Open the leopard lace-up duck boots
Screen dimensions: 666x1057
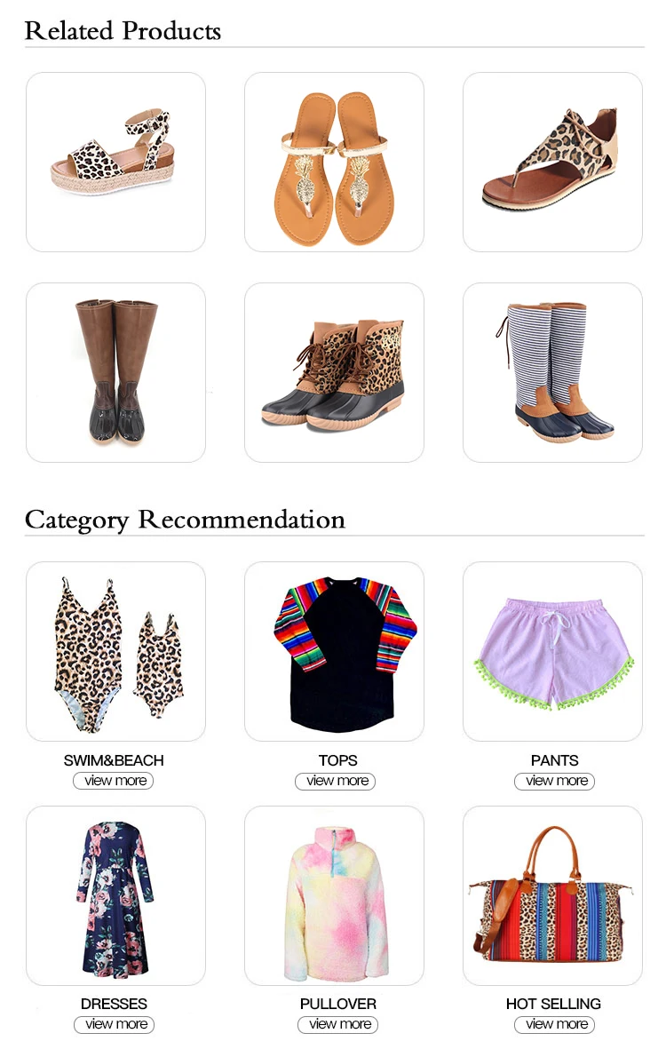(x=334, y=372)
